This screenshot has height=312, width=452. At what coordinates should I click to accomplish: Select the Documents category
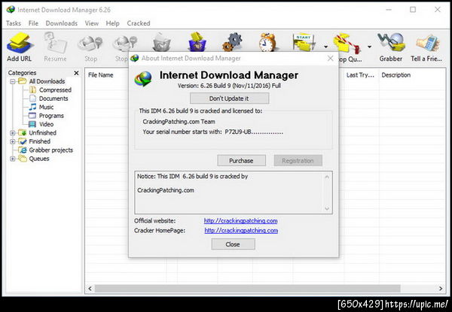(53, 98)
